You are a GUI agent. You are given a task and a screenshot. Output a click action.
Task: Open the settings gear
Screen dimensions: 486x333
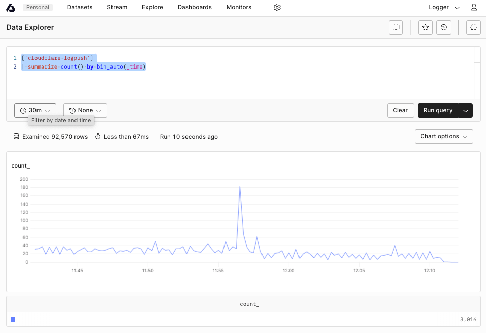click(277, 7)
